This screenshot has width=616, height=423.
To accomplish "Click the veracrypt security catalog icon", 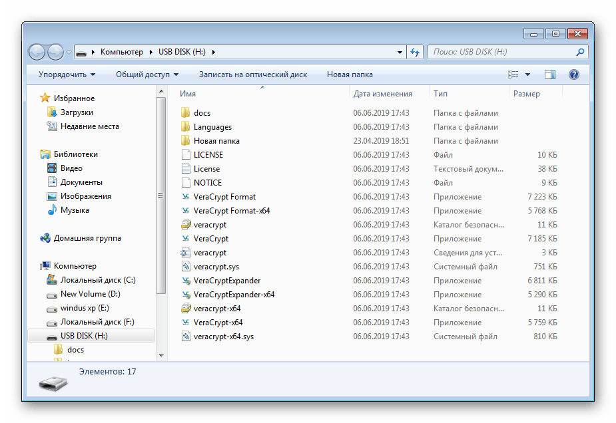I will coord(186,225).
